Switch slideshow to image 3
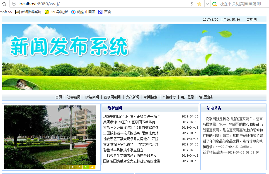The width and height of the screenshot is (269, 174). coord(86,167)
